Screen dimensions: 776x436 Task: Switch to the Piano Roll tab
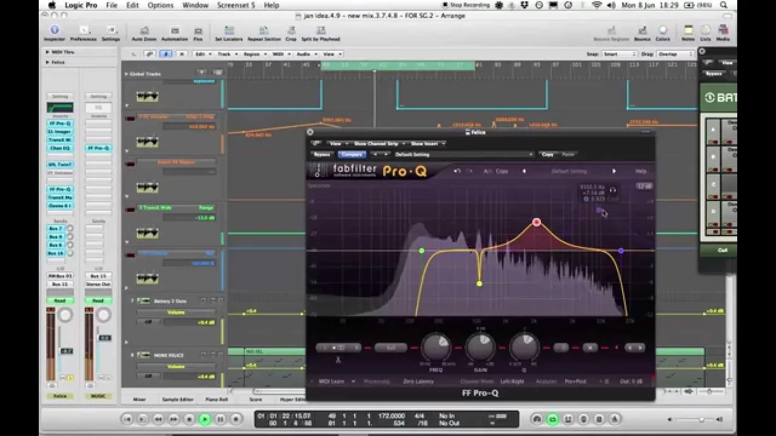coord(216,400)
